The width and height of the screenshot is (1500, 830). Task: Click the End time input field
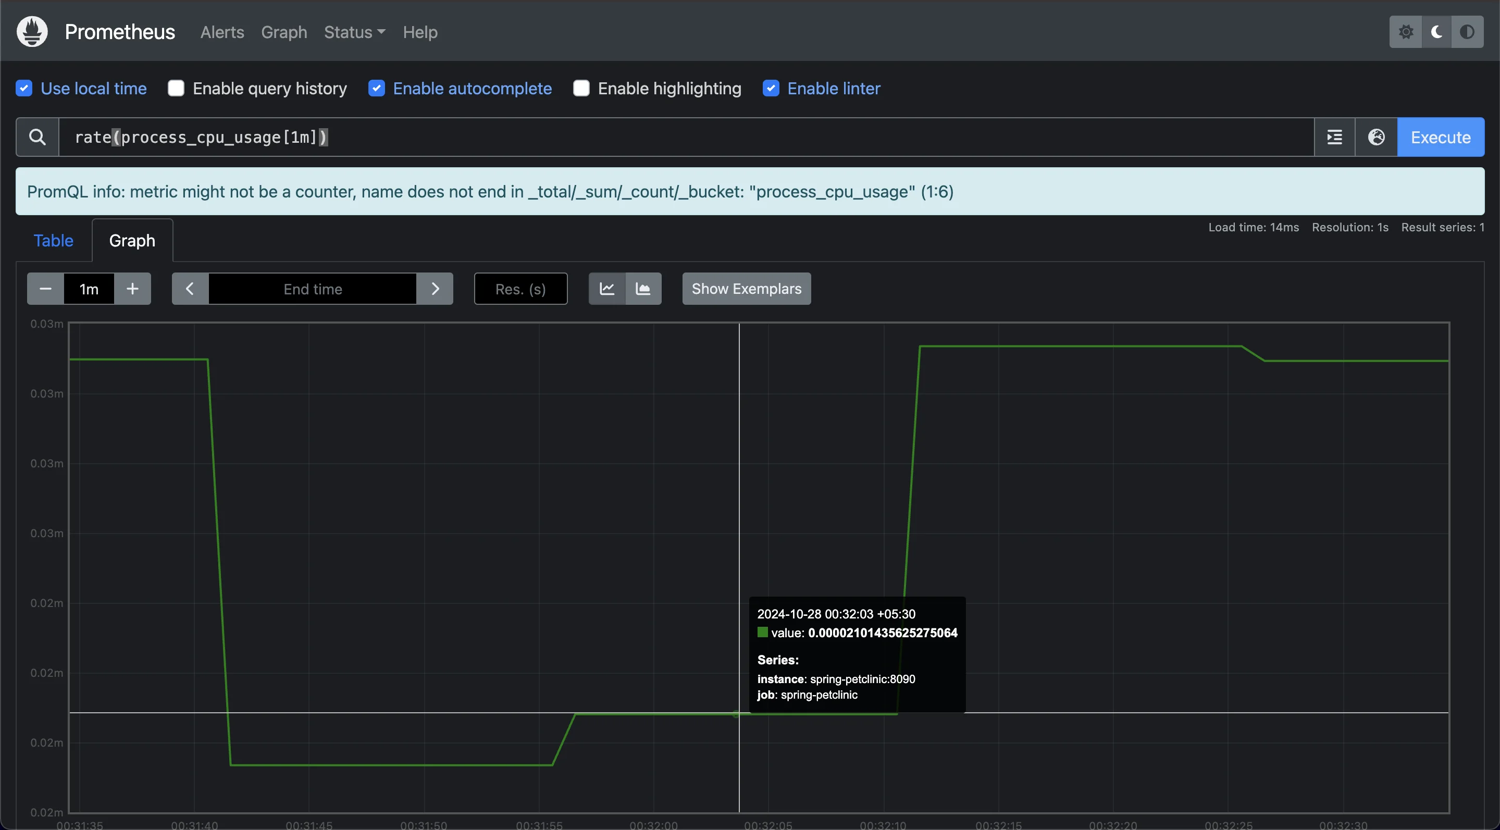pyautogui.click(x=313, y=289)
